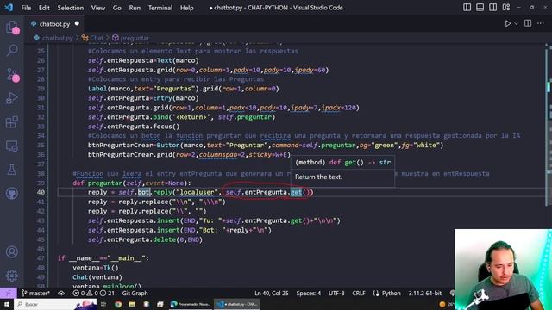Viewport: 552px width, 310px height.
Task: Close the unsaved chatbot.py tab via dot
Action: click(77, 23)
